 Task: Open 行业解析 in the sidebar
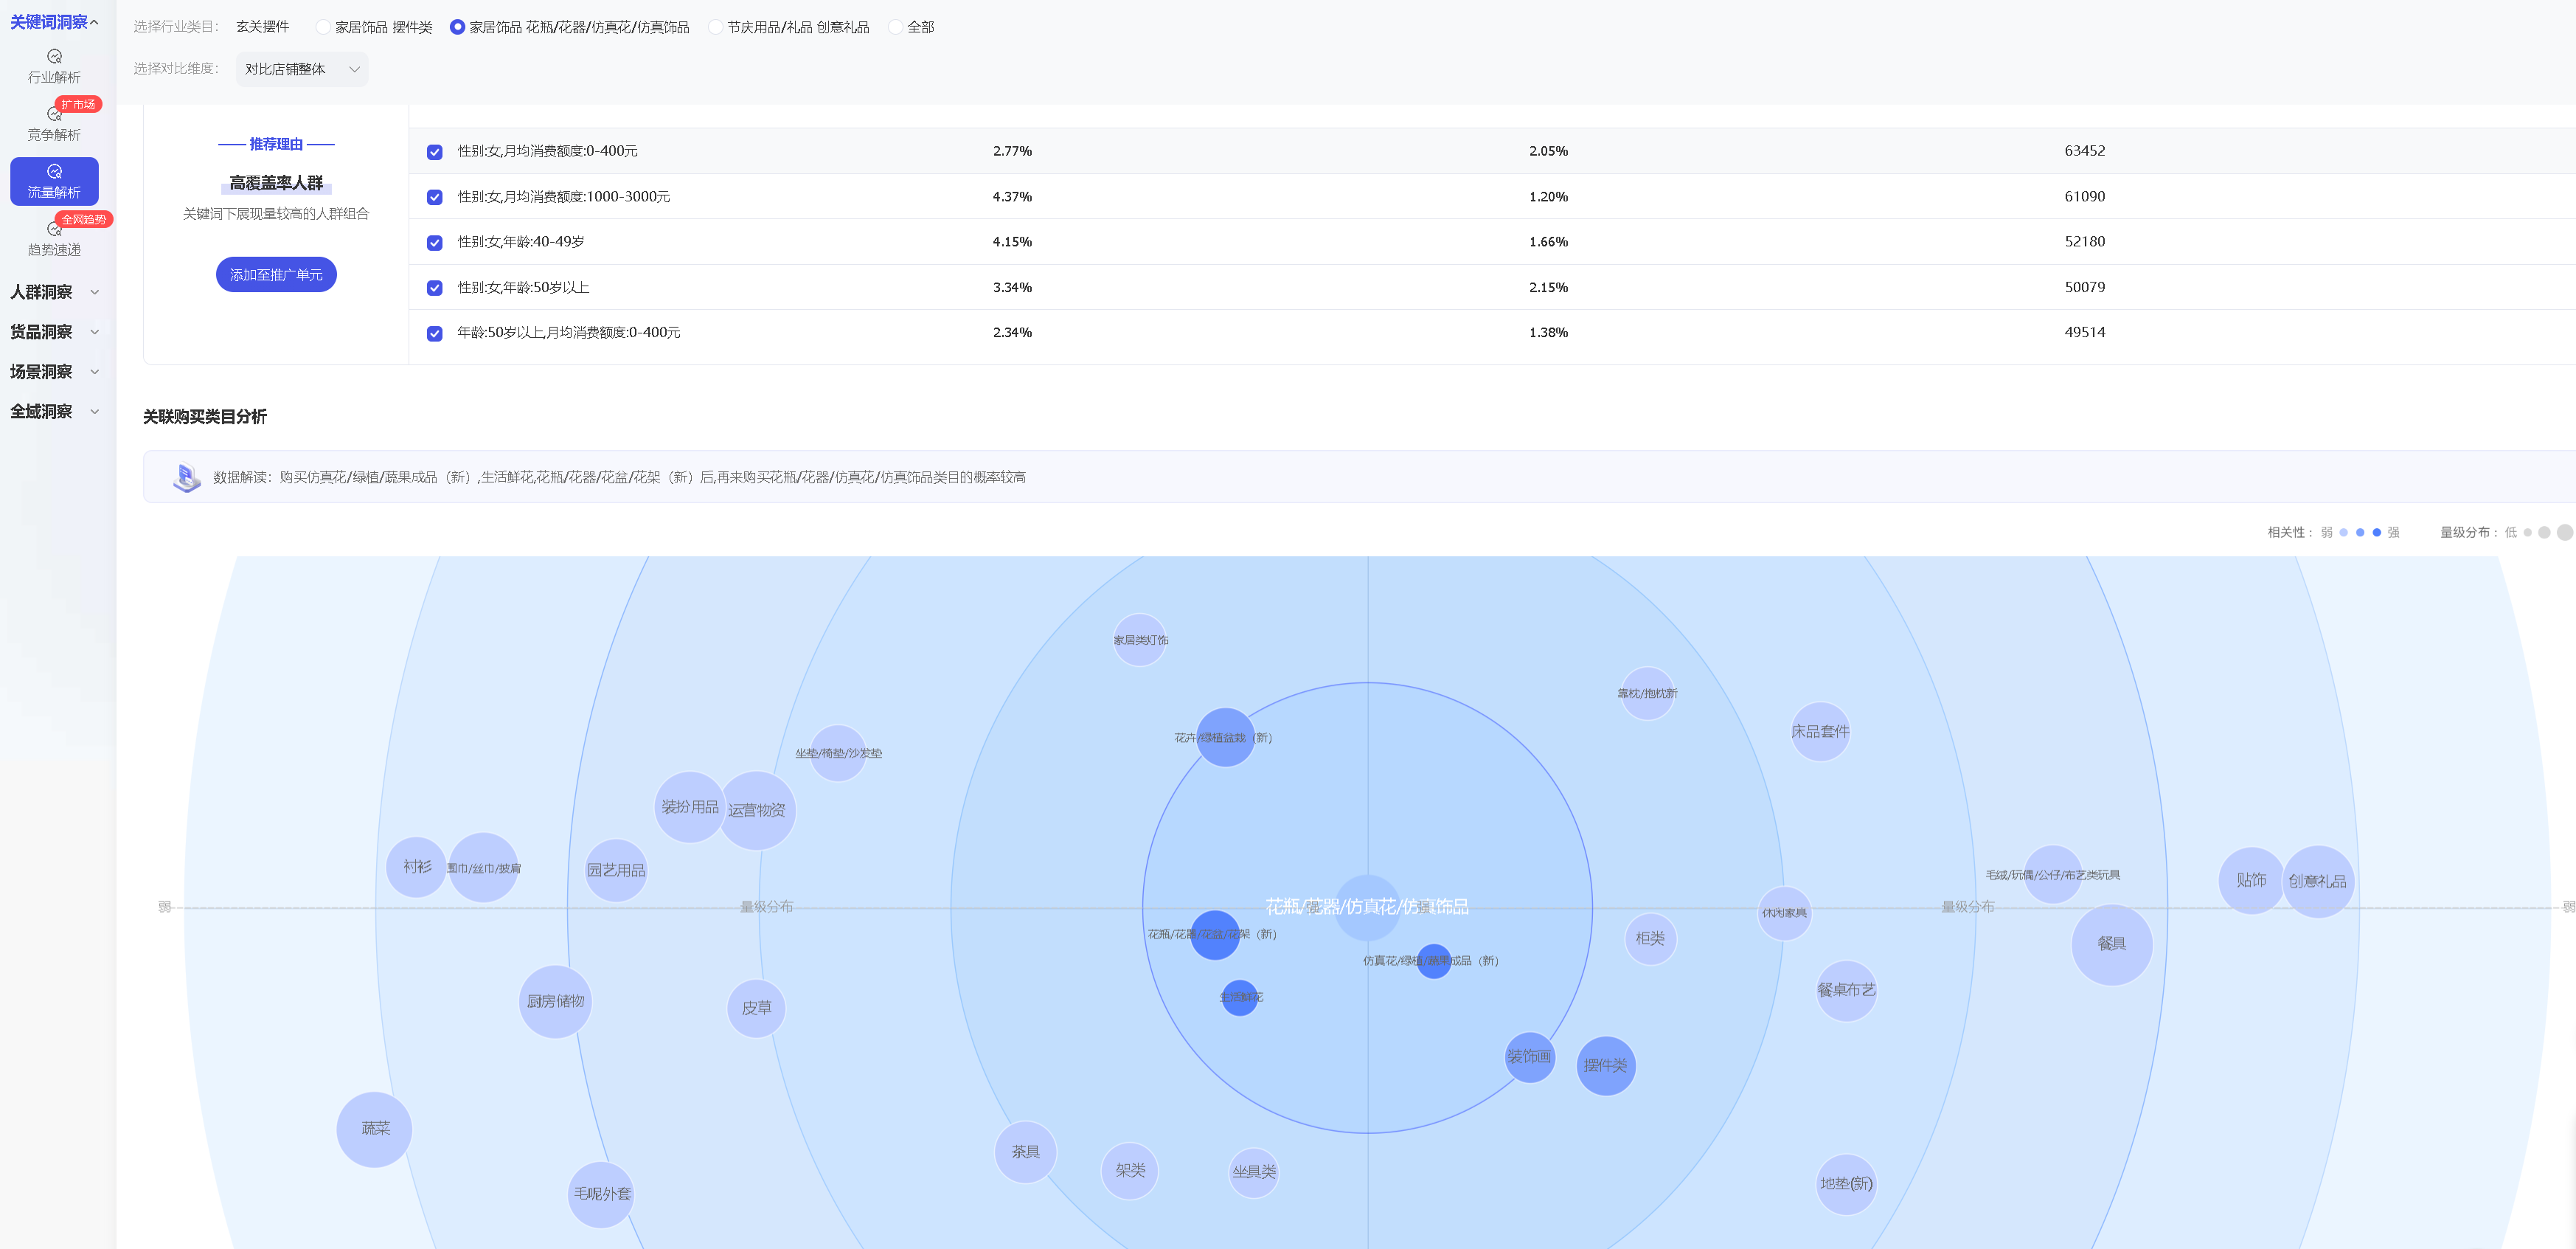click(x=54, y=66)
